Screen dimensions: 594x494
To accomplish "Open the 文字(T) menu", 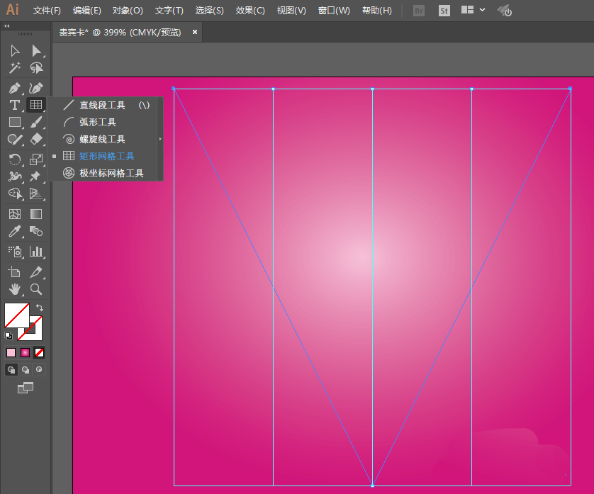I will click(x=169, y=11).
